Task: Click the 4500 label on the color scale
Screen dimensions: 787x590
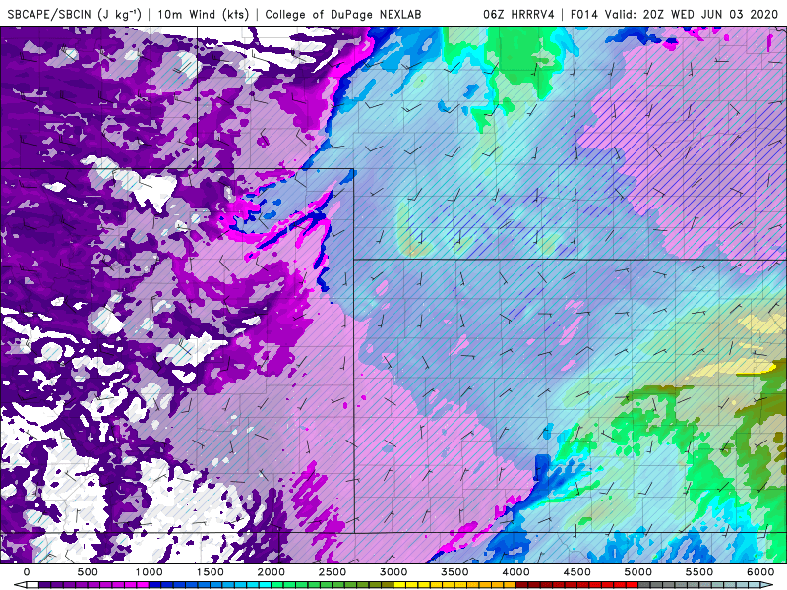Action: pyautogui.click(x=577, y=572)
